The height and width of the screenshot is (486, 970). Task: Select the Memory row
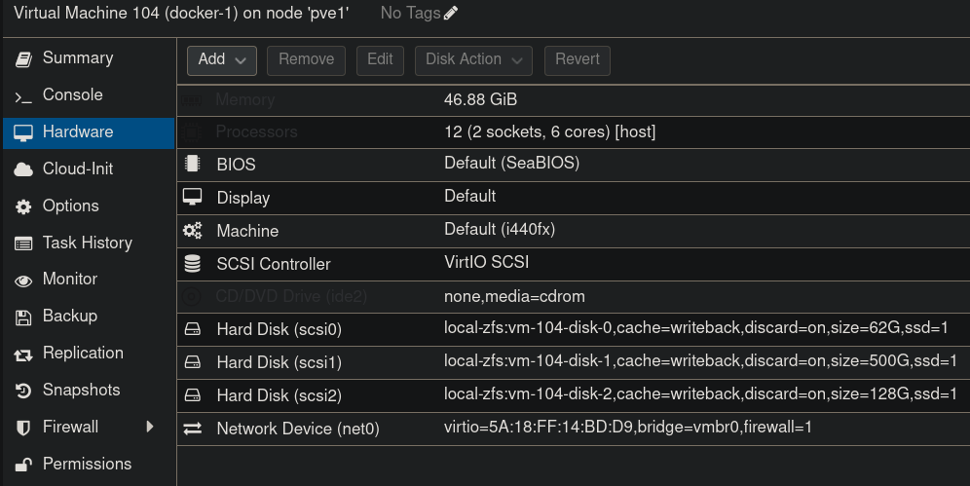click(573, 100)
